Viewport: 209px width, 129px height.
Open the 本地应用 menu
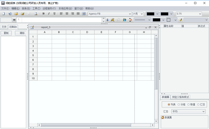[x=65, y=8]
